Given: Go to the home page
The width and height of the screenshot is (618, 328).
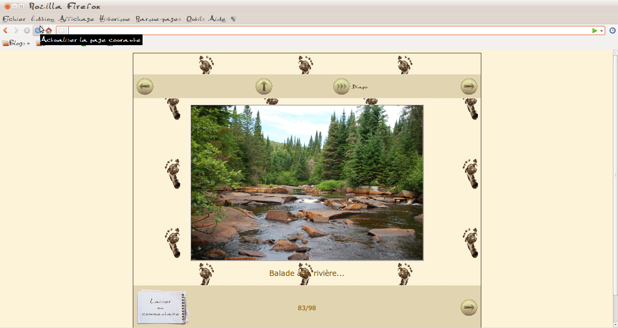Looking at the screenshot, I should [49, 30].
